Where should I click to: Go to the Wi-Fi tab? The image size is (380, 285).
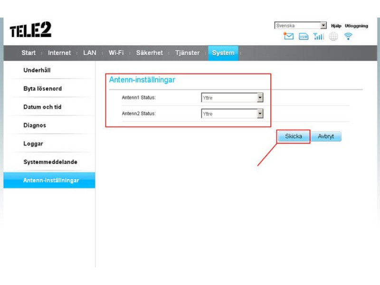[116, 53]
